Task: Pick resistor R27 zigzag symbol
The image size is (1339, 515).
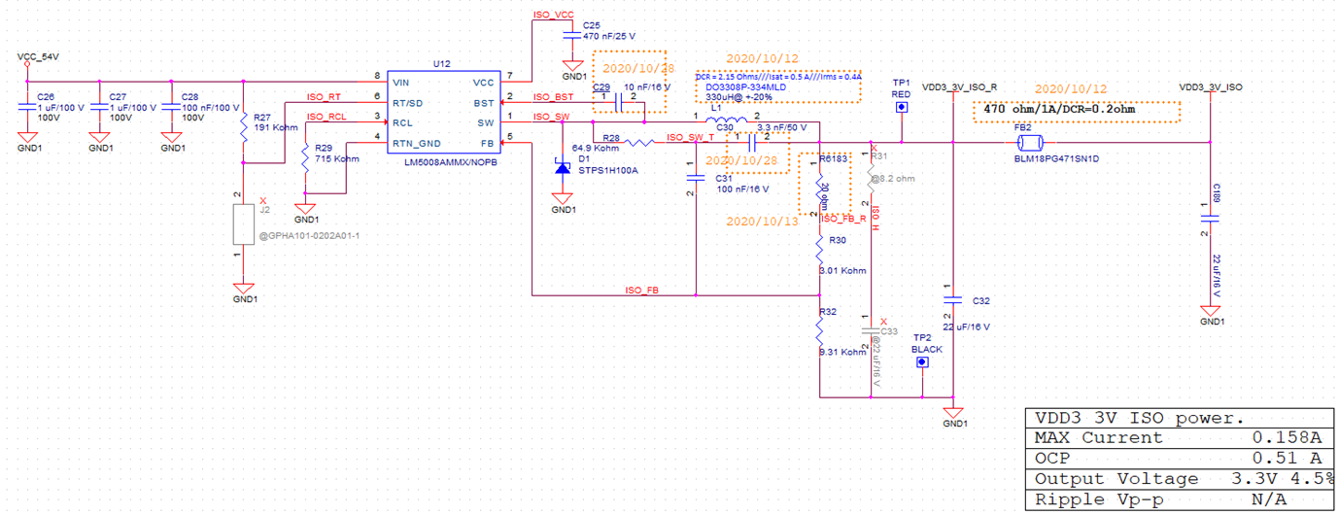Action: pos(244,129)
